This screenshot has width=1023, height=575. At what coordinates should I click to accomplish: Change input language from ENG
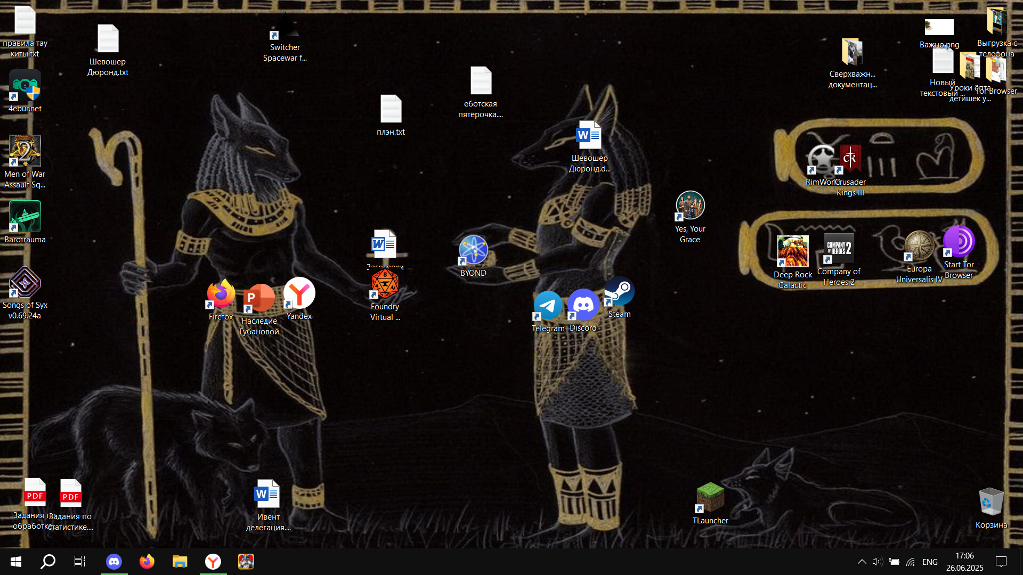(x=930, y=562)
